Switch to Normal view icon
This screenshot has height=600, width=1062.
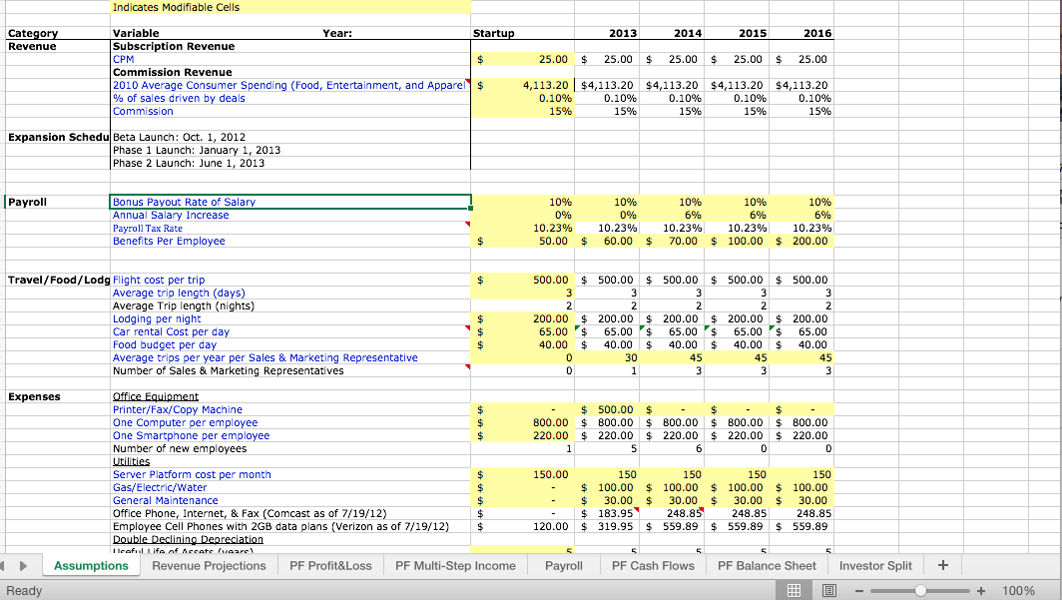tap(795, 590)
